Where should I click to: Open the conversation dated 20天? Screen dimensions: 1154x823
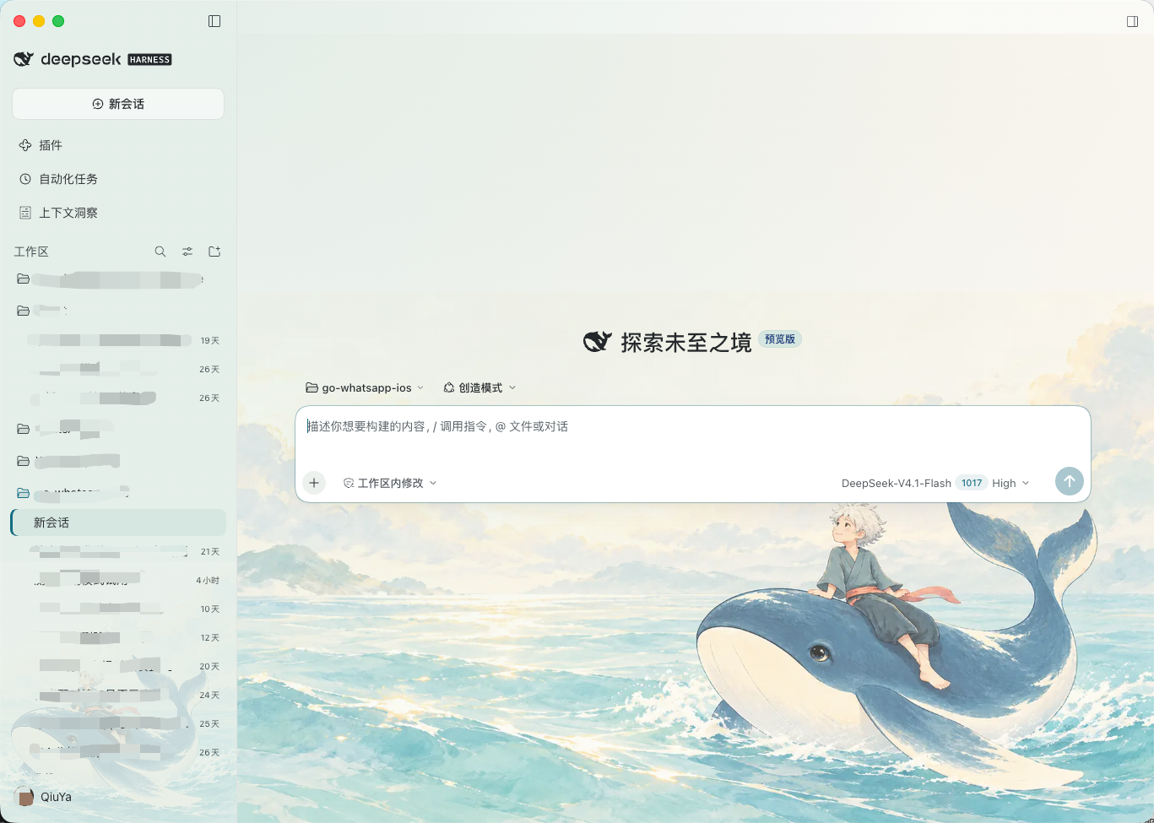pos(118,666)
